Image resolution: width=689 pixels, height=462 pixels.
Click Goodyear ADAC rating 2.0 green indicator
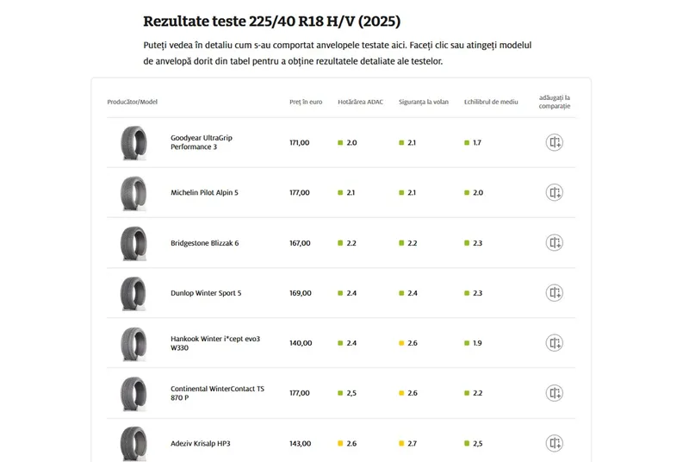(341, 143)
